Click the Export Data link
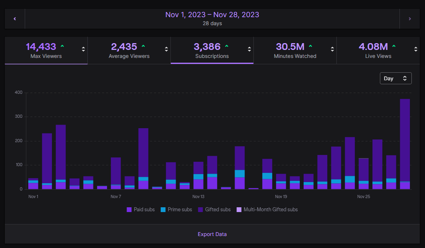The image size is (425, 248). 212,234
